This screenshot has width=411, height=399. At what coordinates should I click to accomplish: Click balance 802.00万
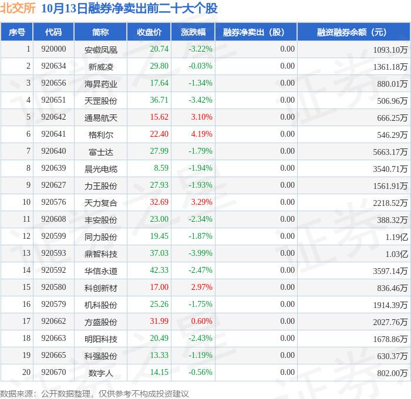(392, 373)
